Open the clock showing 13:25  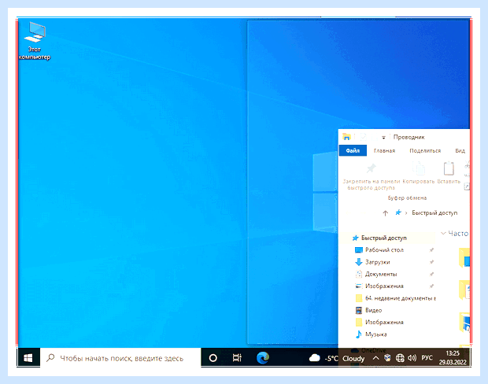[453, 358]
